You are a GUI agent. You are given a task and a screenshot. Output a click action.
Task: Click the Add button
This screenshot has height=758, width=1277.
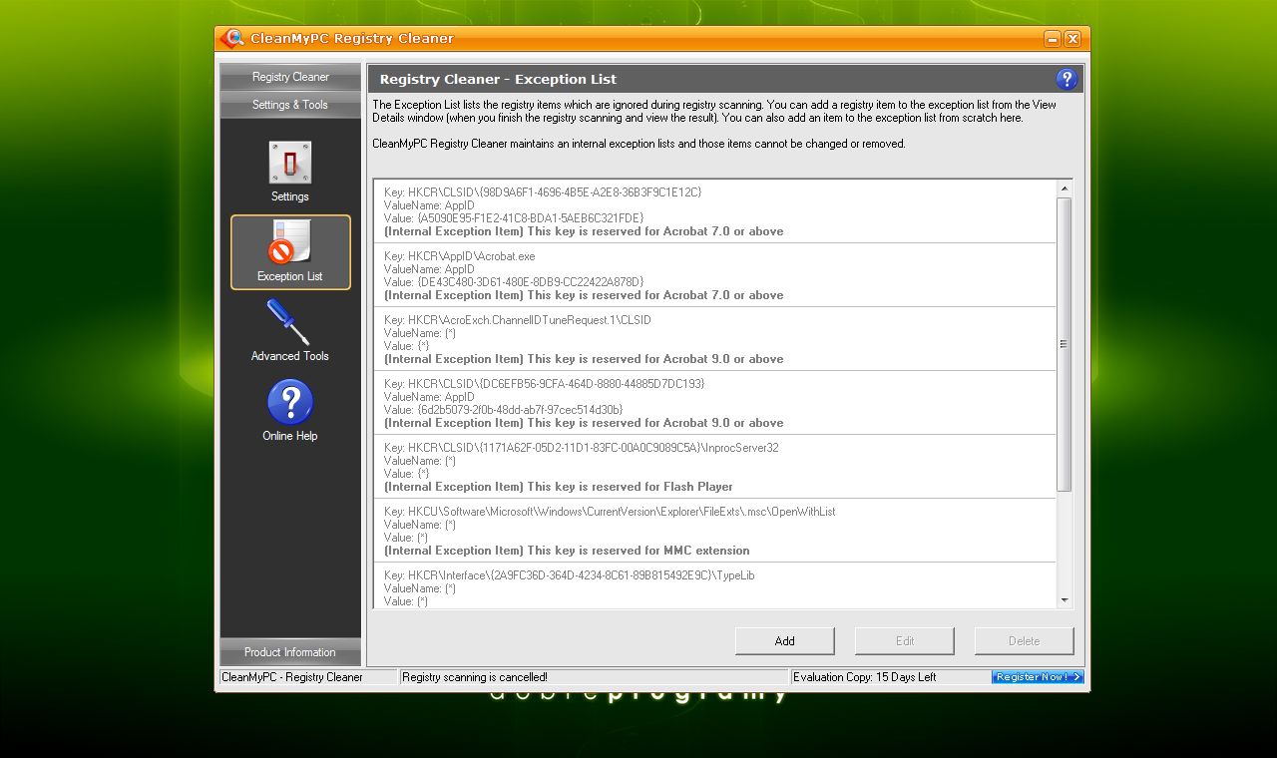pos(785,641)
